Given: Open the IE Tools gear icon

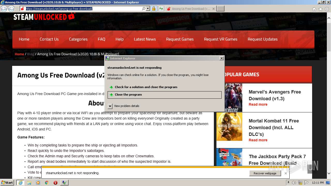Looking at the screenshot, I should point(327,9).
